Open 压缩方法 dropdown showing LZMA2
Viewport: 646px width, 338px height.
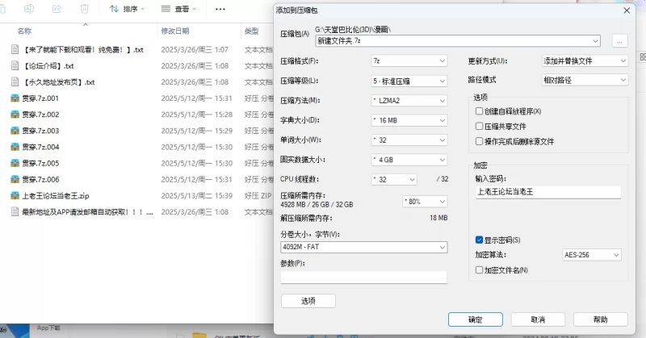(409, 101)
